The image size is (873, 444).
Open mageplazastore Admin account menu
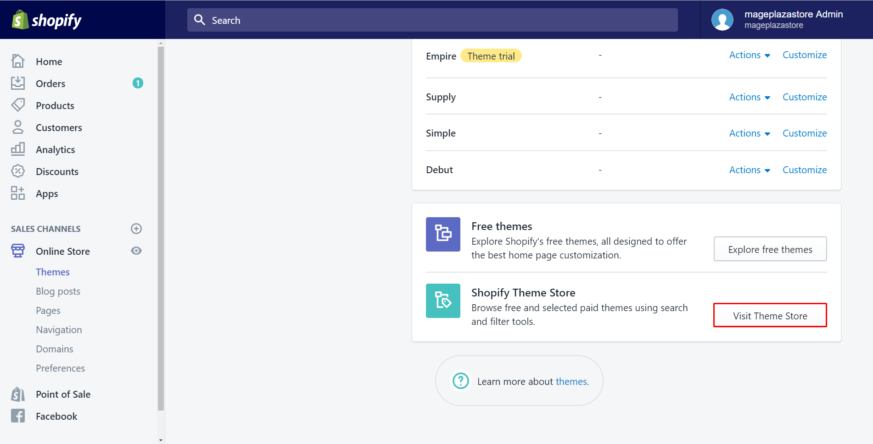786,20
